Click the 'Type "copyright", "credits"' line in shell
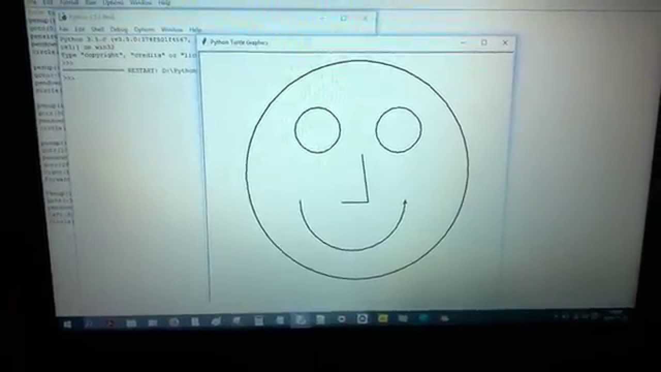Image resolution: width=661 pixels, height=372 pixels. coord(130,55)
